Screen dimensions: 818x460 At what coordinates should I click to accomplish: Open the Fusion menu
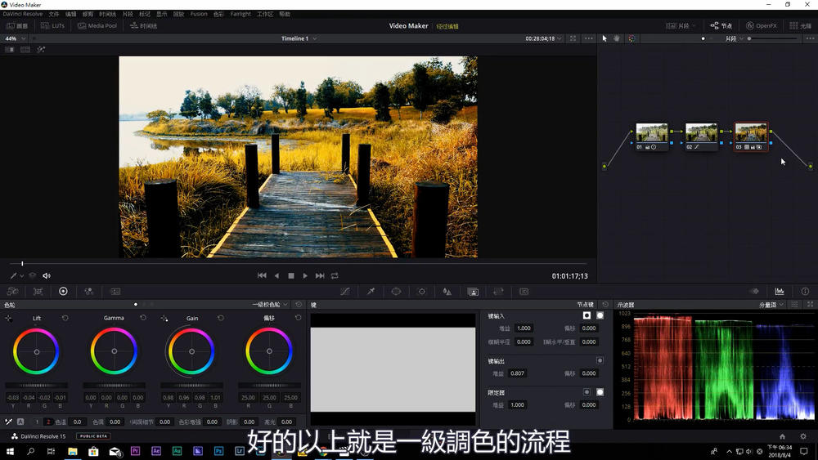tap(198, 14)
